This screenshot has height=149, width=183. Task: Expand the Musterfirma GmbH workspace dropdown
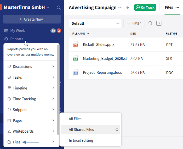point(48,8)
